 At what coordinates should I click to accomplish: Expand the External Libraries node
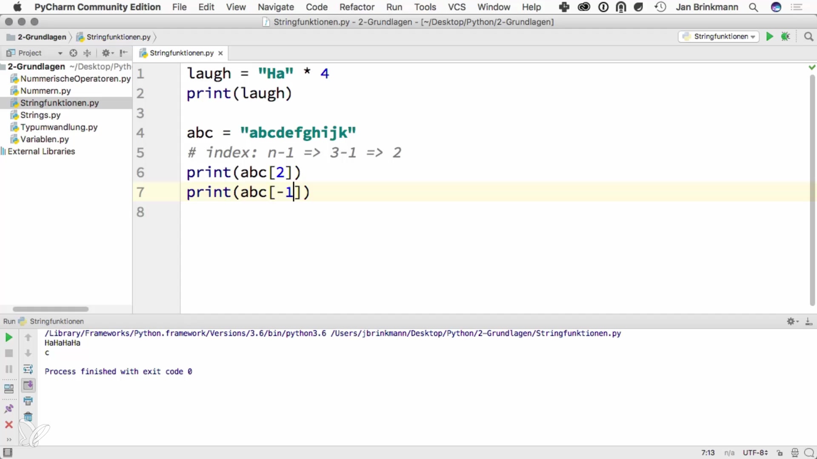click(x=41, y=151)
